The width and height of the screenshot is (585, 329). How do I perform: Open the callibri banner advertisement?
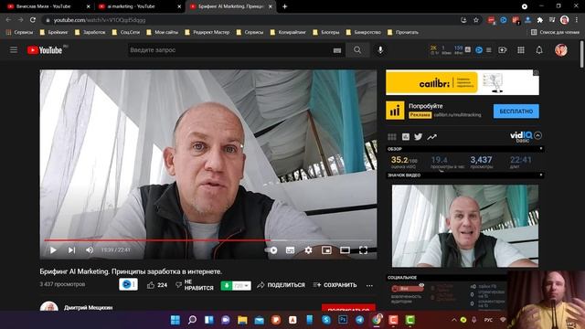click(463, 82)
